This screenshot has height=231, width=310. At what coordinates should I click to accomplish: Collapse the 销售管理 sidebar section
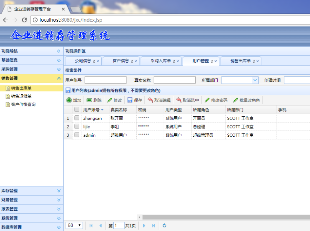[x=32, y=78]
